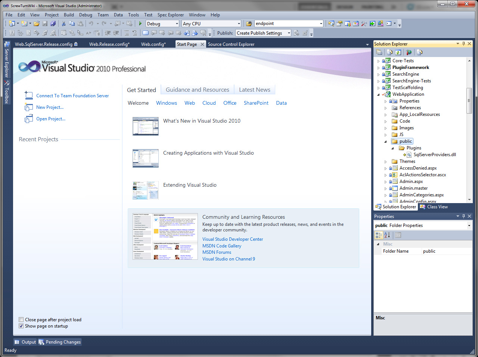Click the Paste toolbar icon
The height and width of the screenshot is (357, 478).
point(80,23)
